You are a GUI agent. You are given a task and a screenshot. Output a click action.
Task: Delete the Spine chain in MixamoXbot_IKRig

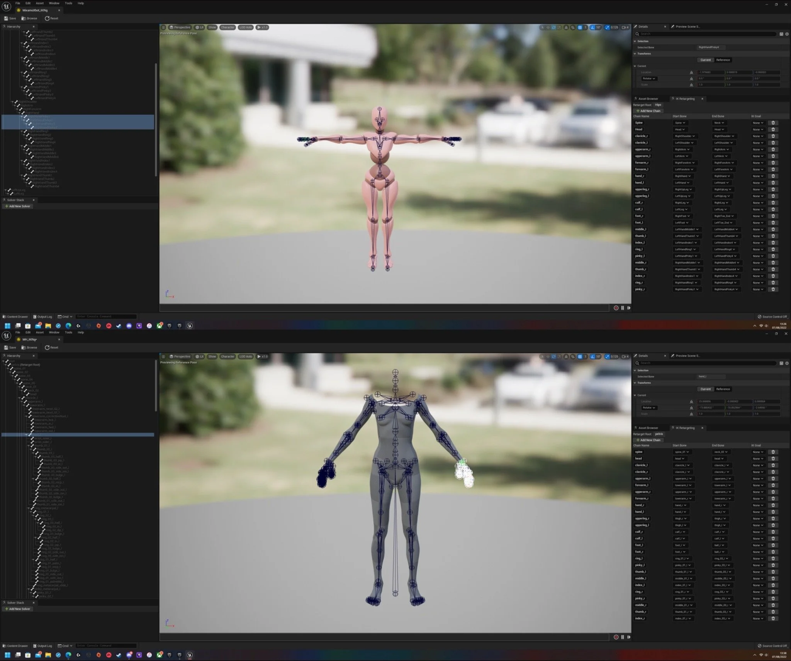pyautogui.click(x=773, y=123)
